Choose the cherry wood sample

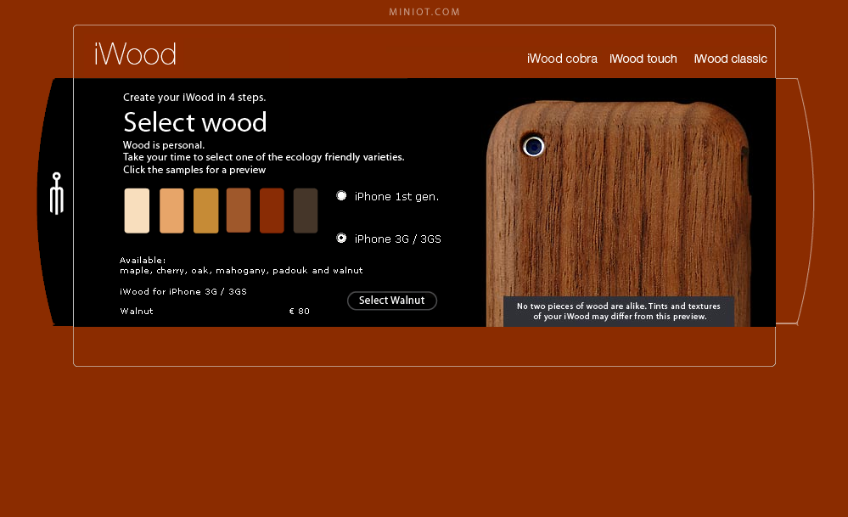[x=171, y=211]
